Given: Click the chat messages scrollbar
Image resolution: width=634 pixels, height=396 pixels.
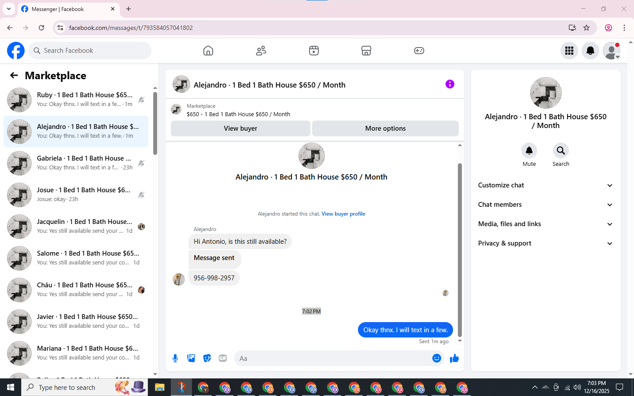Looking at the screenshot, I should coord(460,249).
